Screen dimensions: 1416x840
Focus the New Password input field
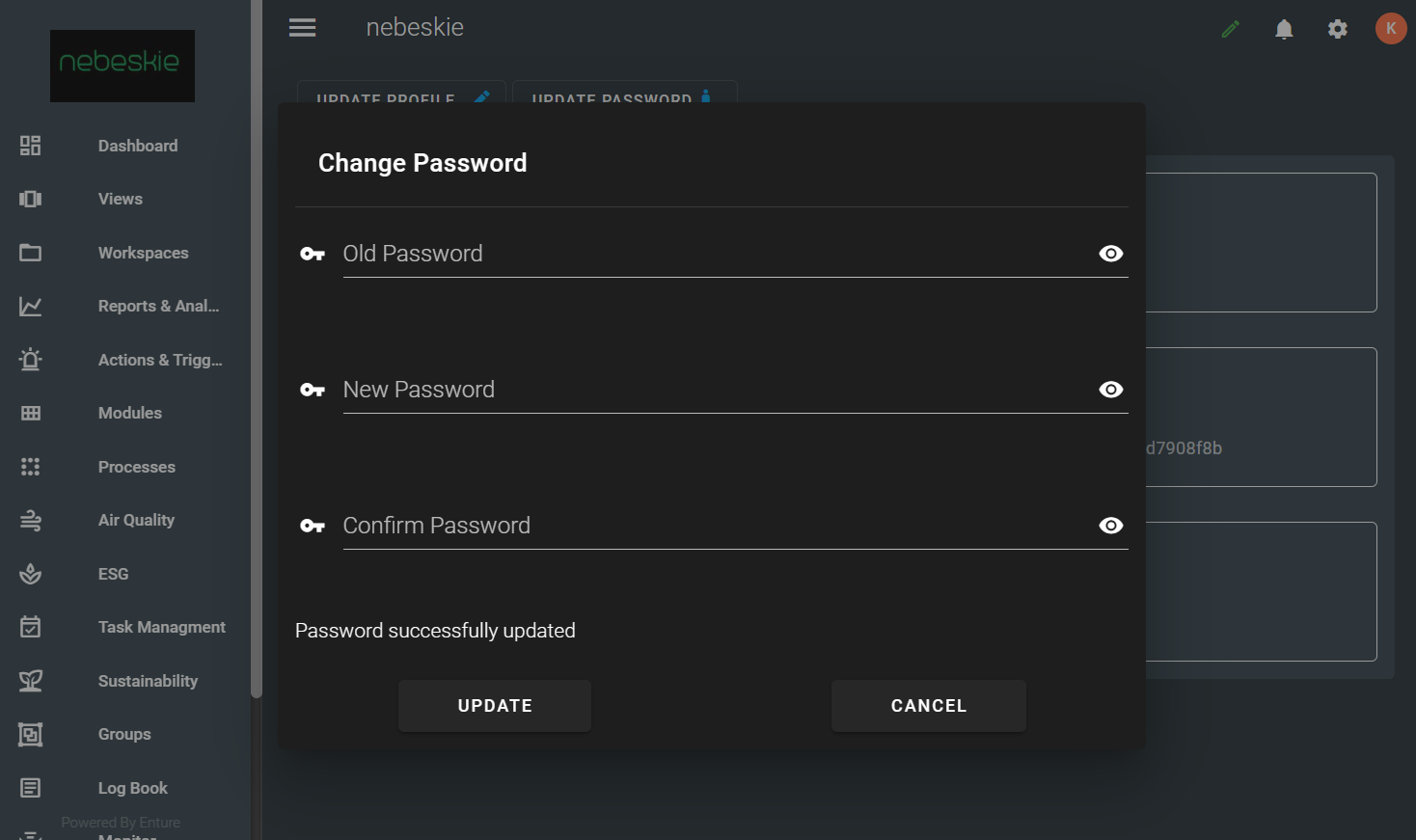click(714, 390)
